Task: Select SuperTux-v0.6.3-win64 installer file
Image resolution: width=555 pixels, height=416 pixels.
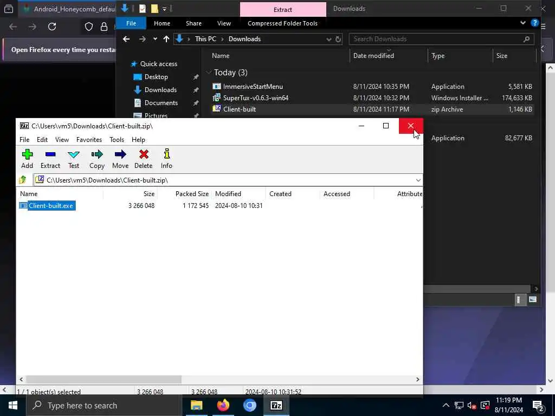Action: point(256,98)
